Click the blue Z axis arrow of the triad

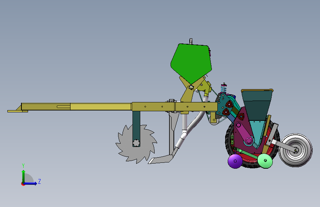[x=31, y=183]
